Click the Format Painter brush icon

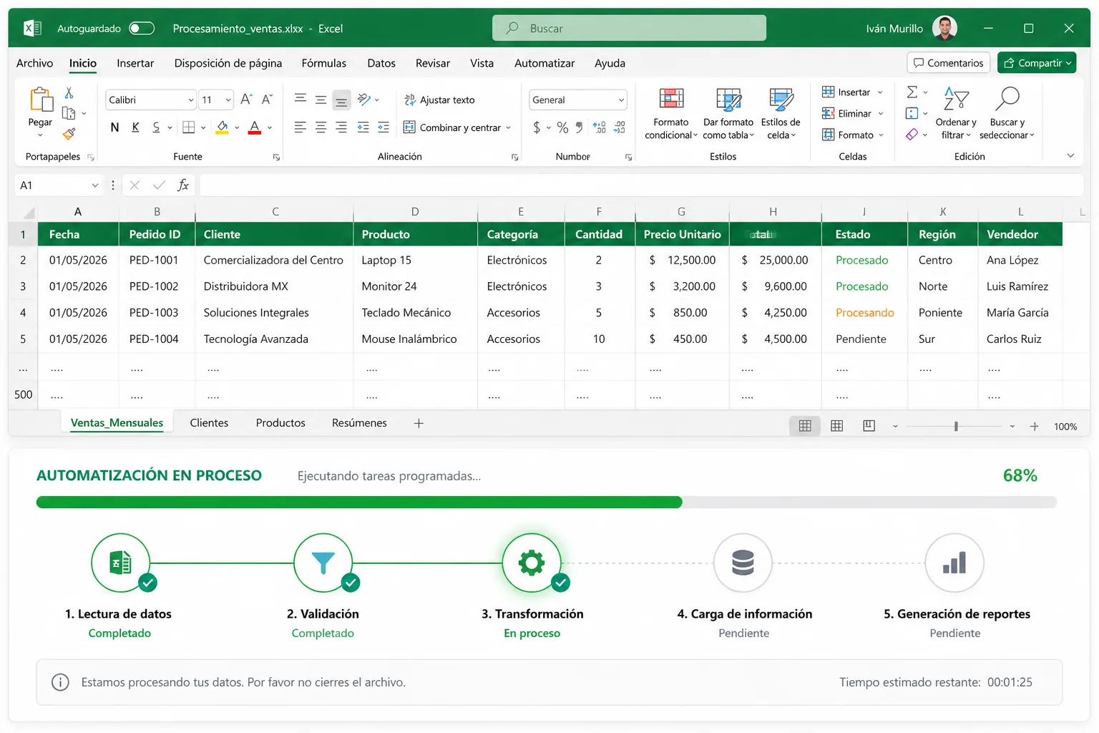tap(69, 134)
